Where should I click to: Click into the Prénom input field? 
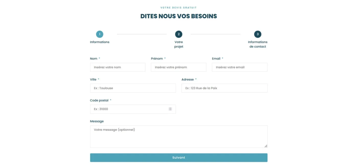click(x=178, y=67)
